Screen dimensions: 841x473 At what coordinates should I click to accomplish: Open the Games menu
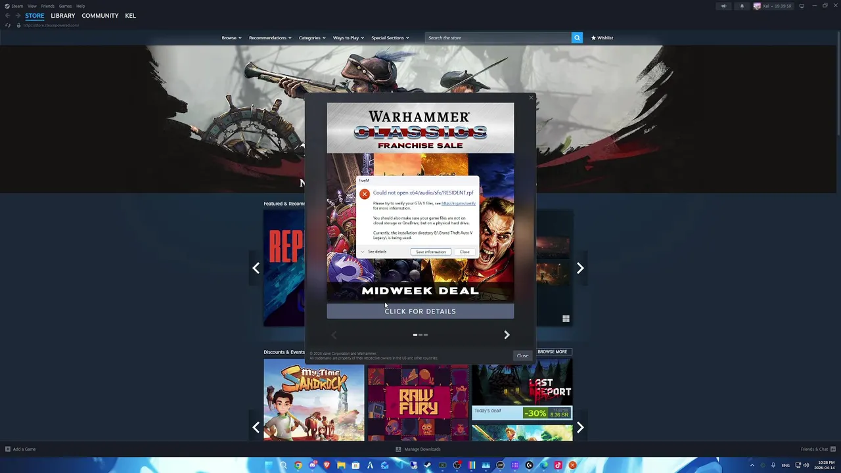tap(65, 6)
